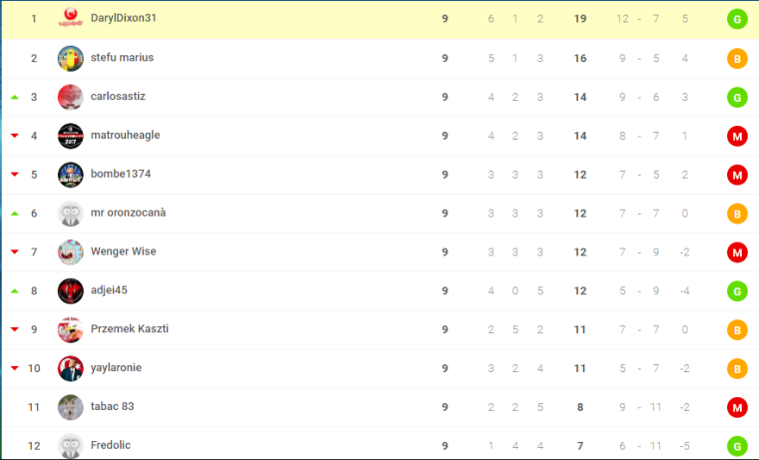Click the green G badge for adjei45
The height and width of the screenshot is (460, 759).
click(737, 291)
